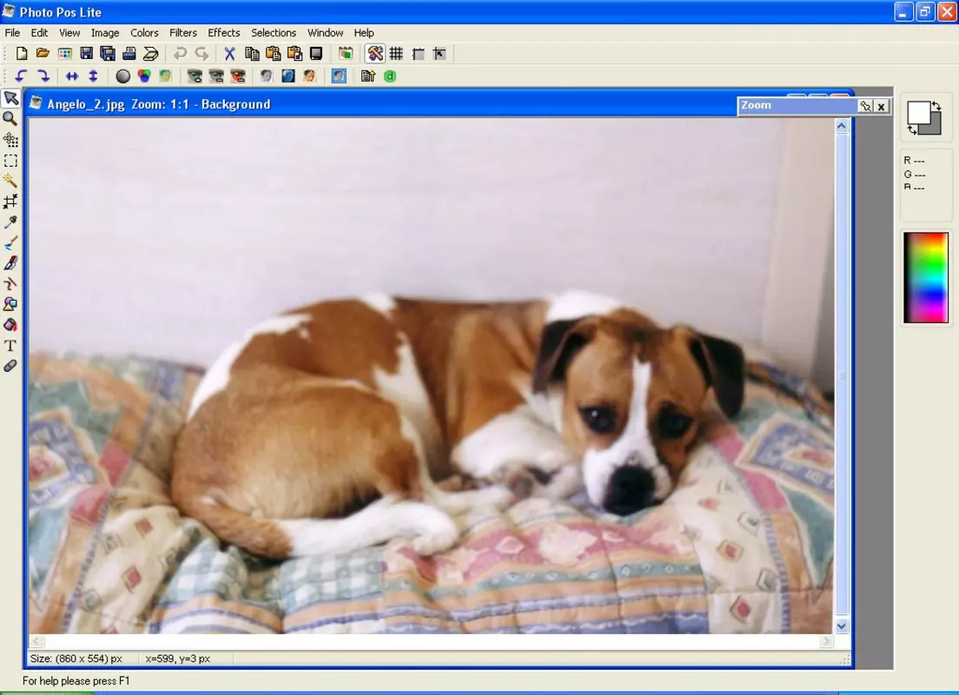This screenshot has height=695, width=959.
Task: Select the Move selection tool
Action: pyautogui.click(x=10, y=140)
